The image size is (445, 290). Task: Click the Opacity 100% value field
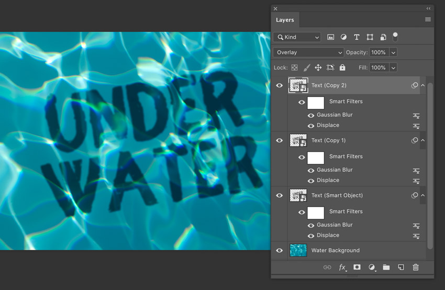(x=379, y=52)
